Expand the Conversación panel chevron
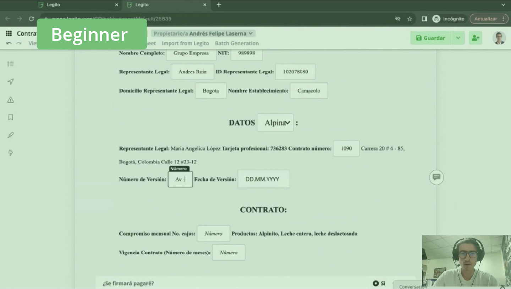The height and width of the screenshot is (289, 511). point(503,287)
